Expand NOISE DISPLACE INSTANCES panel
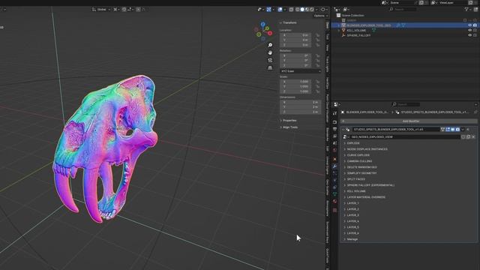This screenshot has height=270, width=480. pos(366,149)
